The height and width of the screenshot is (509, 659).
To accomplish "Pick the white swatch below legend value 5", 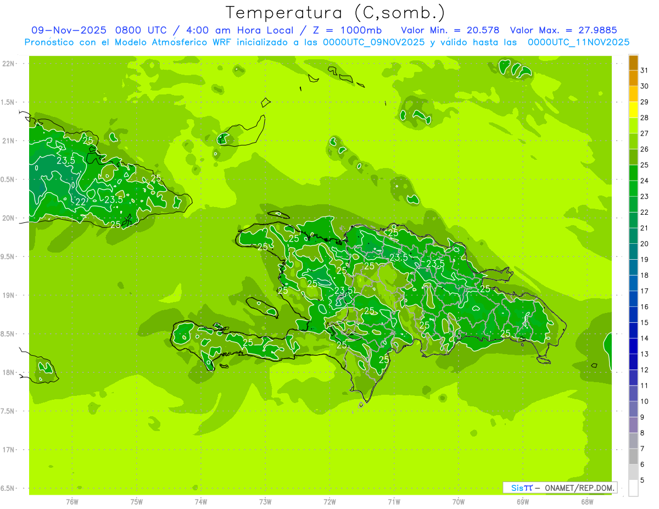I will [x=633, y=488].
